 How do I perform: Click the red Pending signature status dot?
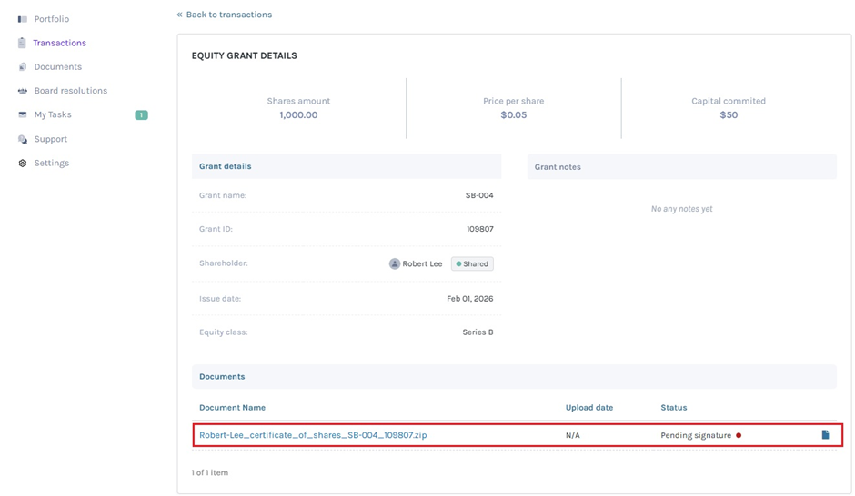(x=739, y=435)
